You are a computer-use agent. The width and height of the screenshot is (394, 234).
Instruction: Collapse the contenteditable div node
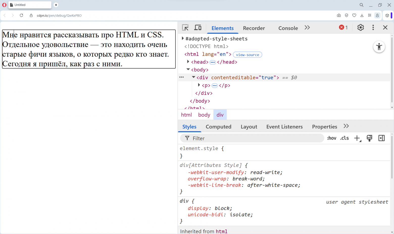(193, 77)
